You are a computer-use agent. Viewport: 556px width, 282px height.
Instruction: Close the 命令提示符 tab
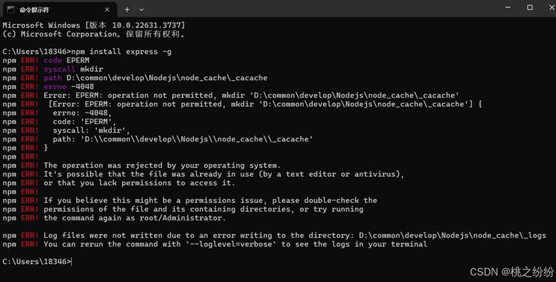pyautogui.click(x=107, y=9)
